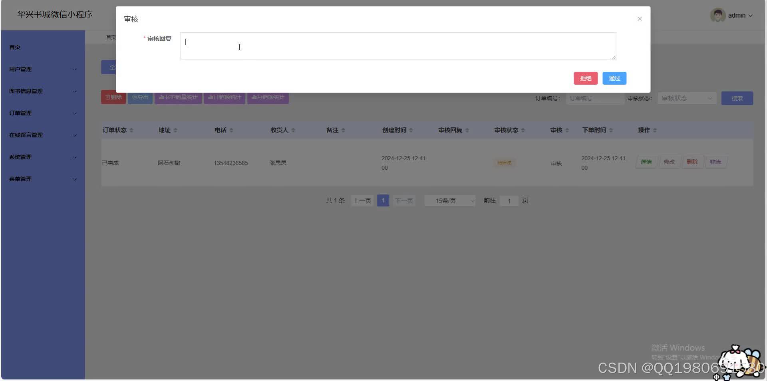Click inside the 审核回复 text area
767x381 pixels.
pyautogui.click(x=398, y=46)
